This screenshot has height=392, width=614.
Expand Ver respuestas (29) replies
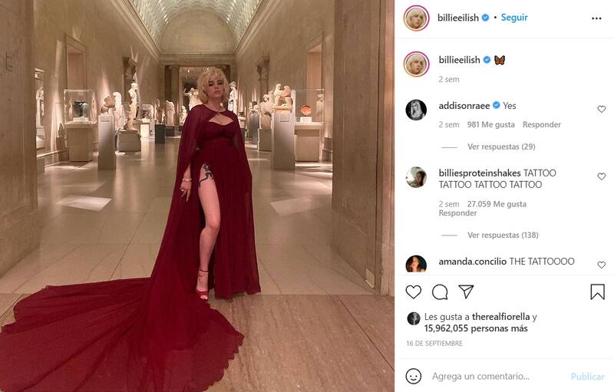coord(501,147)
